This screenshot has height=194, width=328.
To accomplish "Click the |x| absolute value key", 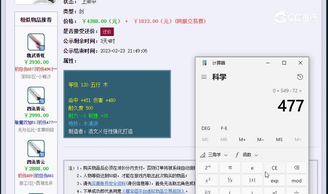I will pos(252,181).
